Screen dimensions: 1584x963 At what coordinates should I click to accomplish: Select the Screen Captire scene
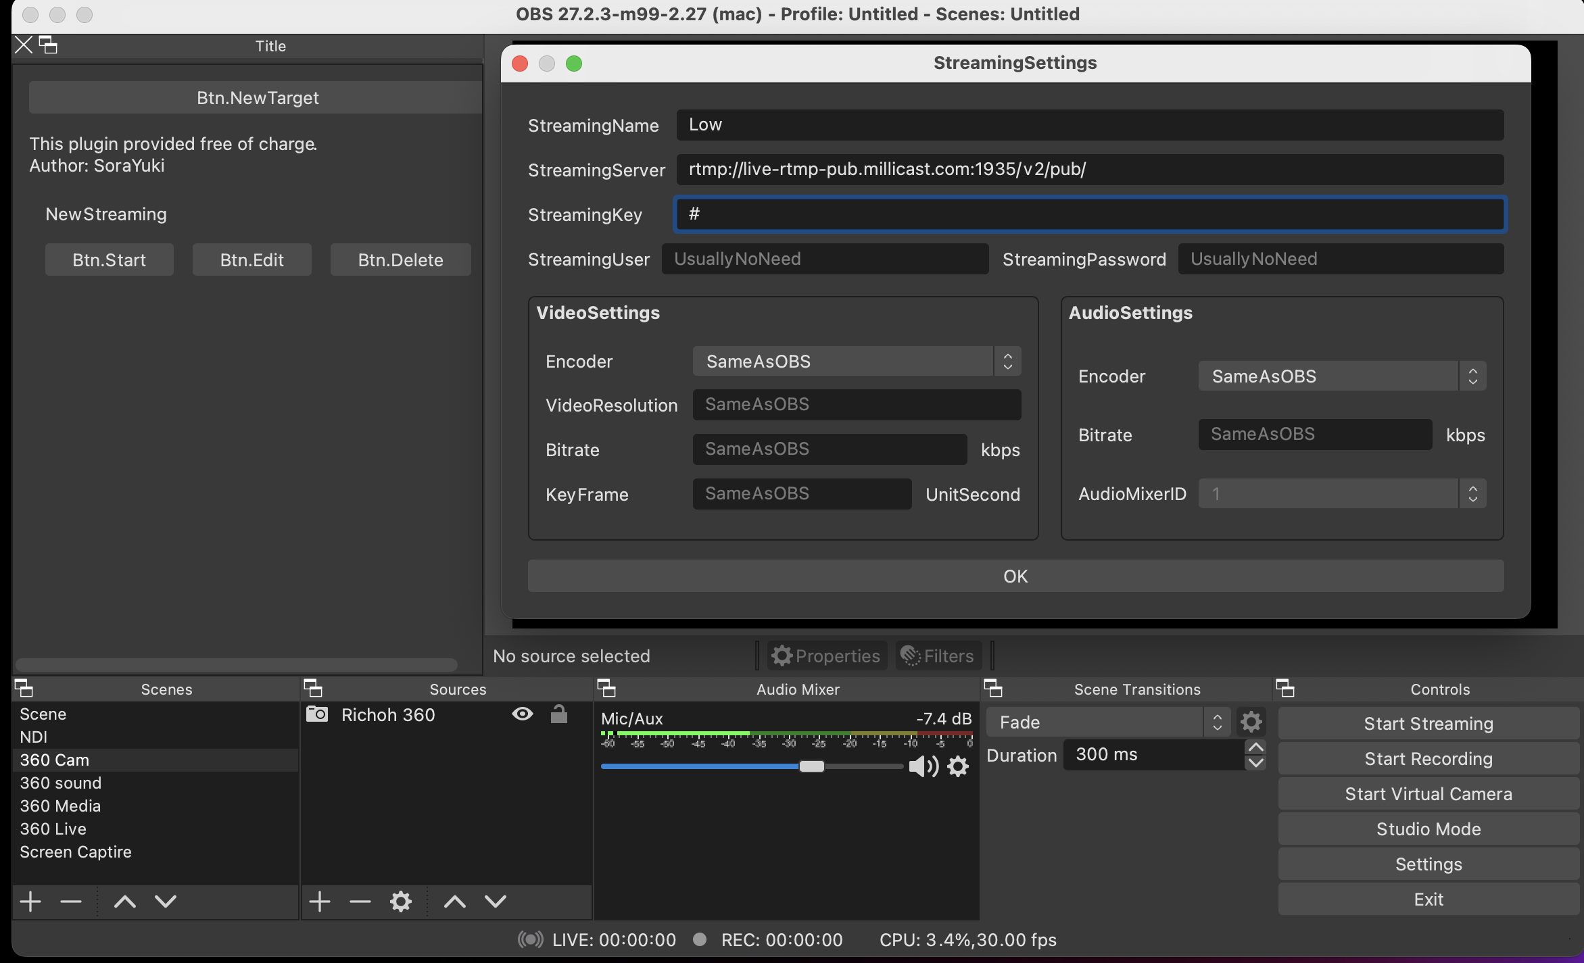point(76,851)
